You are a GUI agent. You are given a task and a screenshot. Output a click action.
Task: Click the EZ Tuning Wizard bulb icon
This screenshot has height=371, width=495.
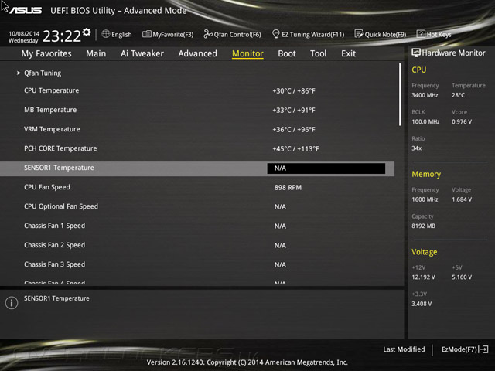click(275, 34)
